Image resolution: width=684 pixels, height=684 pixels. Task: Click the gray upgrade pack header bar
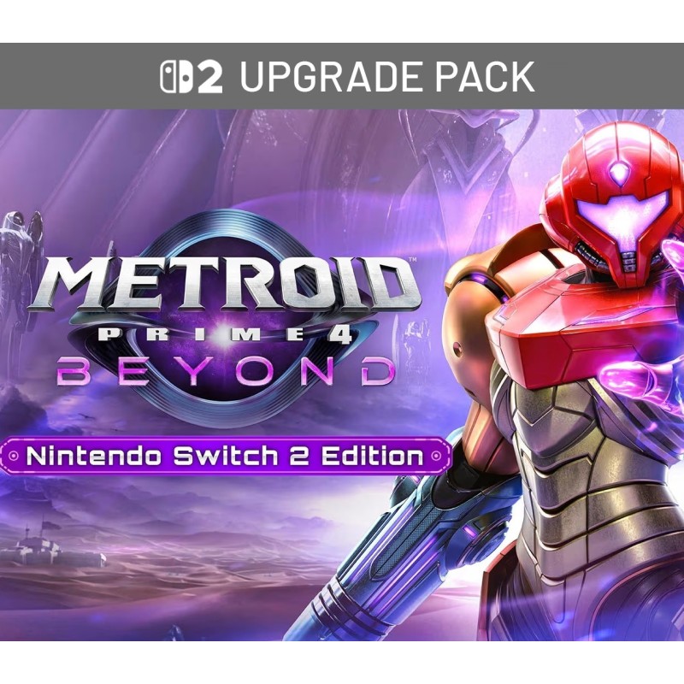point(342,76)
